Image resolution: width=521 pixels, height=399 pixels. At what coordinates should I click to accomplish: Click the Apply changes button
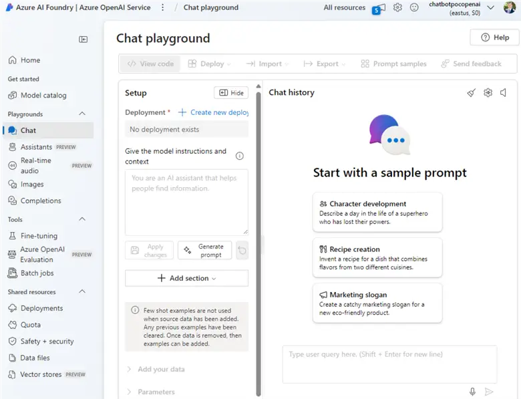(149, 251)
